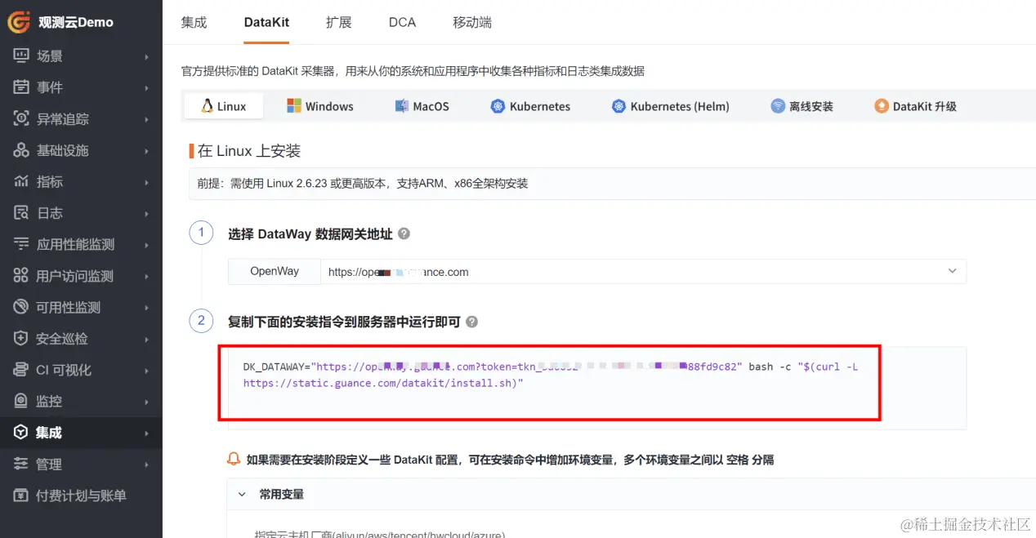Image resolution: width=1036 pixels, height=538 pixels.
Task: Open the 应用性能监测 sidebar icon
Action: pos(21,244)
